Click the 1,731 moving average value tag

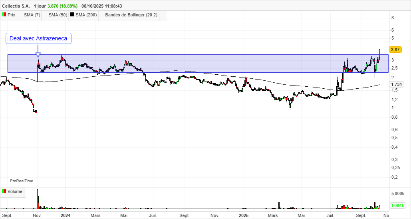click(396, 84)
